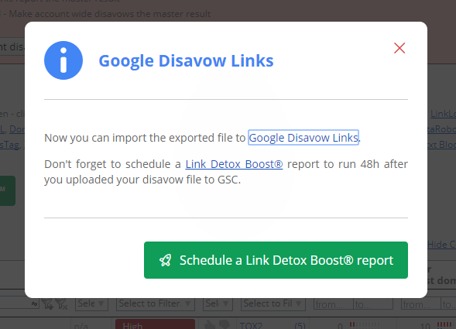The height and width of the screenshot is (329, 456).
Task: Click the red High risk cell
Action: 155,324
